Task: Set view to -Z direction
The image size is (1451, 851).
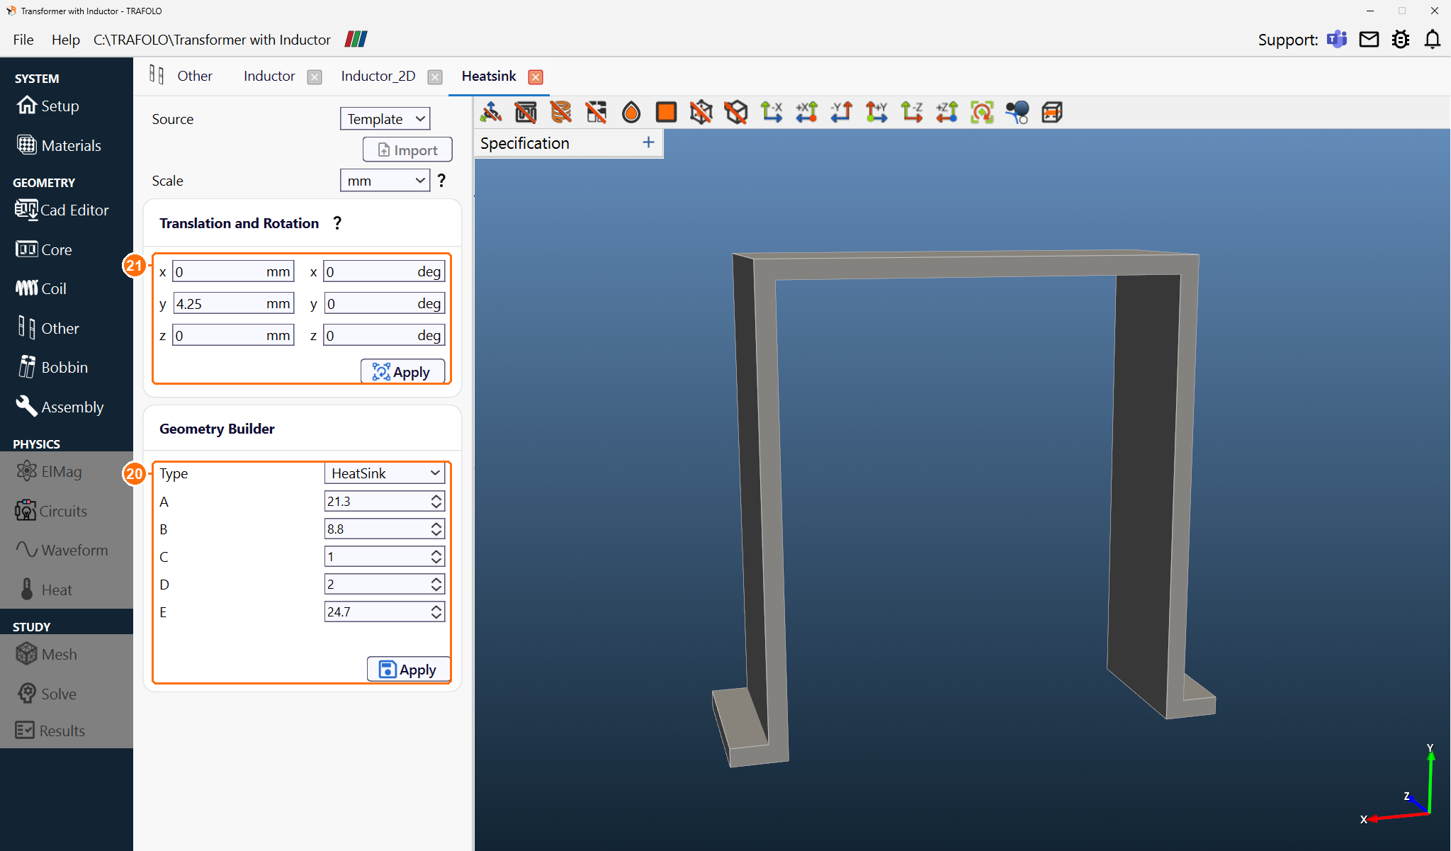Action: coord(912,112)
